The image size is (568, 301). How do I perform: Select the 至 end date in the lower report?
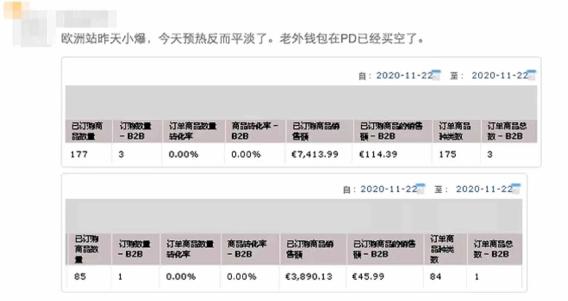coord(484,189)
